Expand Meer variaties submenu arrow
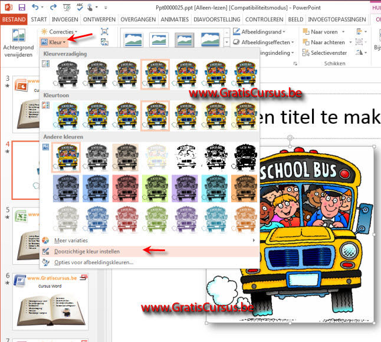 [254, 240]
